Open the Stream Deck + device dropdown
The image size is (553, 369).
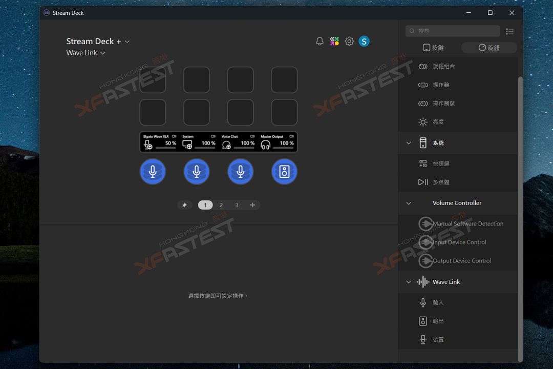tap(98, 42)
